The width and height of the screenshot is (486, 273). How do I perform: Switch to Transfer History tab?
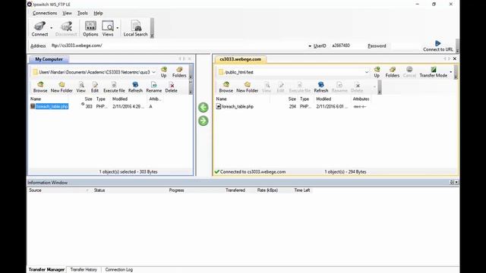click(x=84, y=270)
